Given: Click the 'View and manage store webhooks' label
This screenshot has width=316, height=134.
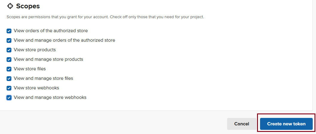Looking at the screenshot, I should coord(50,97).
